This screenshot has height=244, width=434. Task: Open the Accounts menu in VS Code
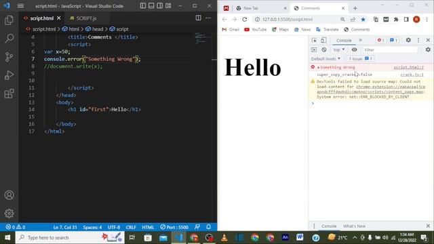[x=9, y=195]
